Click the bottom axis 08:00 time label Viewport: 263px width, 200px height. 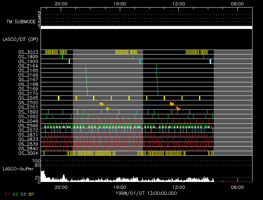point(237,187)
